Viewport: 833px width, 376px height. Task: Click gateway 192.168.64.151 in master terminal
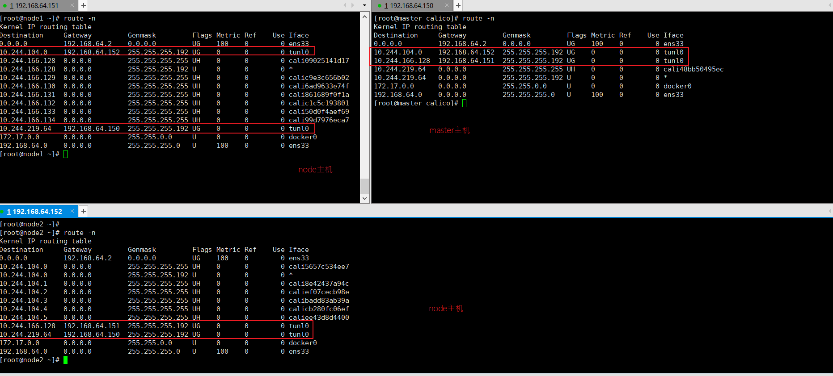tap(466, 61)
